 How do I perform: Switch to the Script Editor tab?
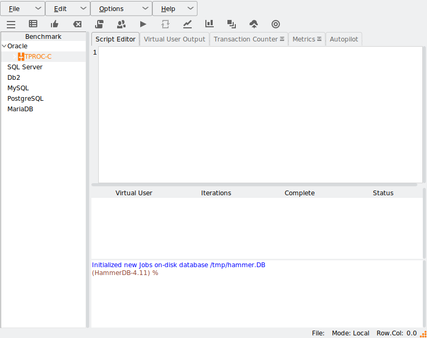pos(116,39)
